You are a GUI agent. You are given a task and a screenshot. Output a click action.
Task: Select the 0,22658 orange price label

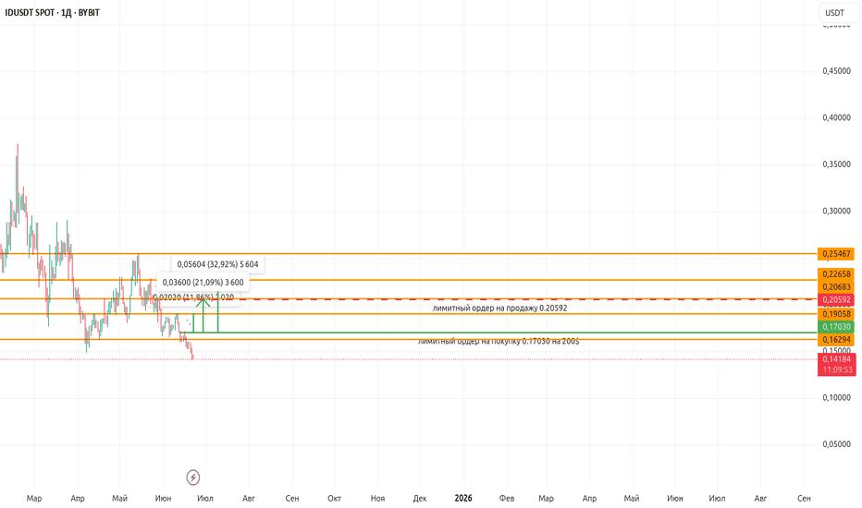[836, 273]
